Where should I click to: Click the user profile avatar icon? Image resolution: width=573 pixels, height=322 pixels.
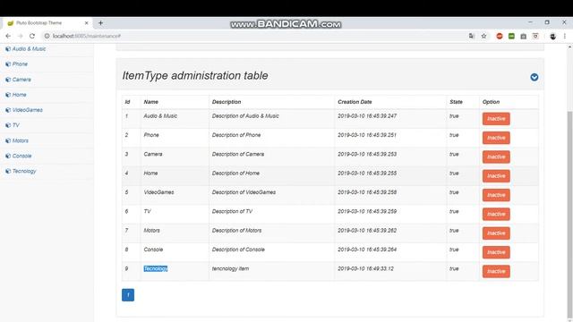[553, 36]
